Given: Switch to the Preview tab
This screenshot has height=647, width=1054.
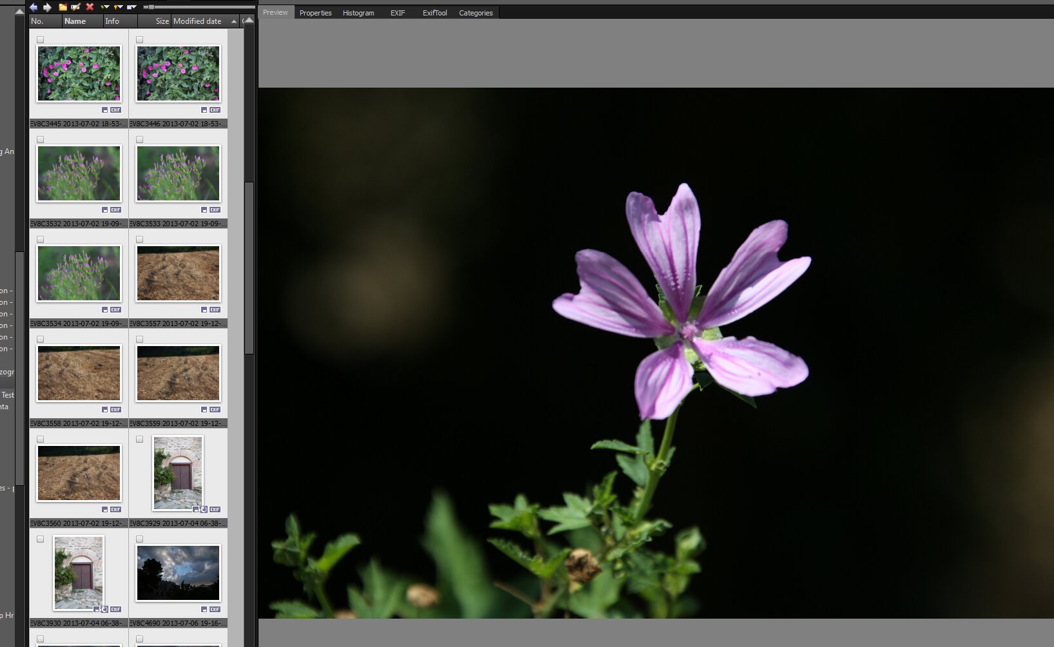Looking at the screenshot, I should [275, 12].
